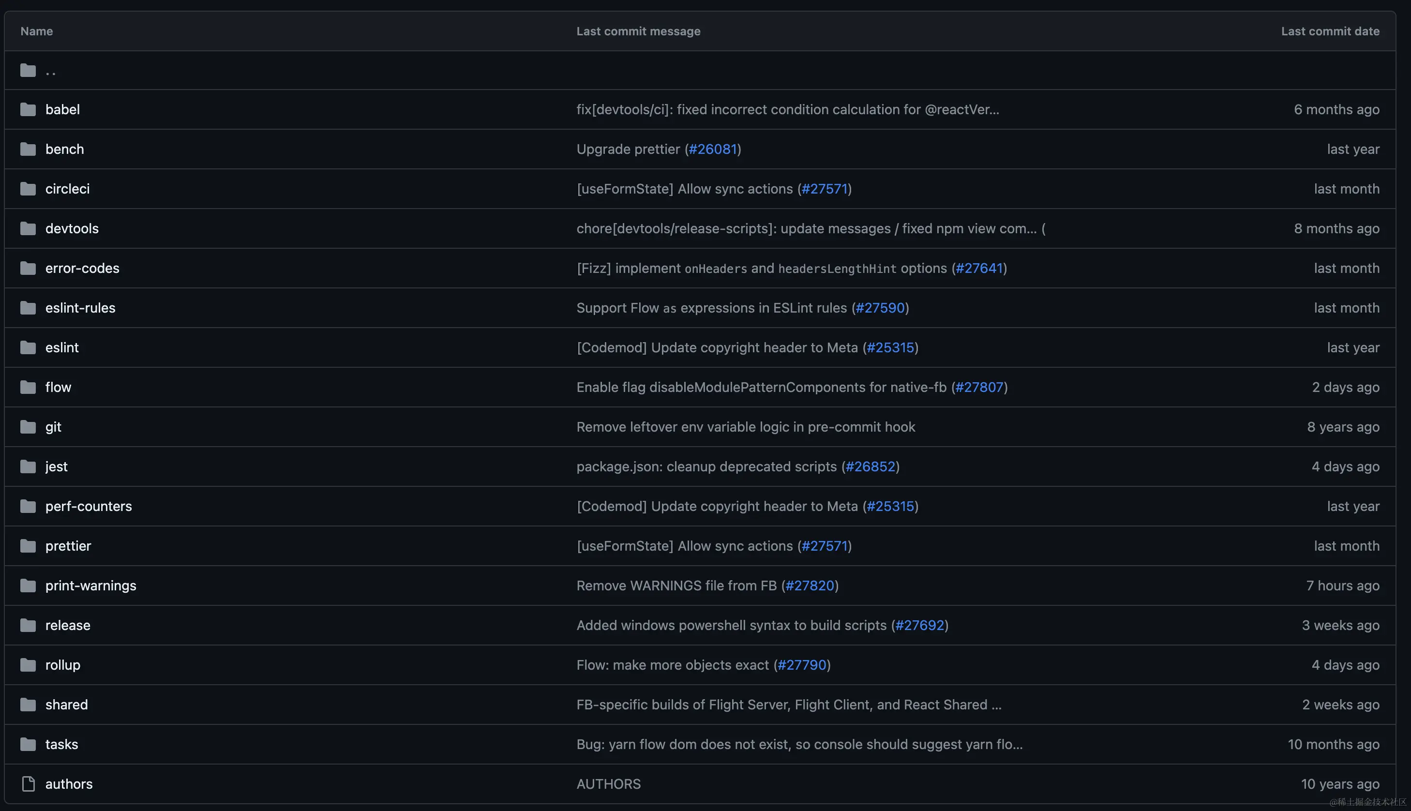The width and height of the screenshot is (1411, 811).
Task: Open the error-codes directory
Action: (82, 268)
